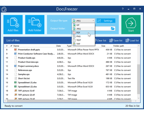This screenshot has width=144, height=115.
Task: Click the Add files button
Action: pyautogui.click(x=13, y=24)
